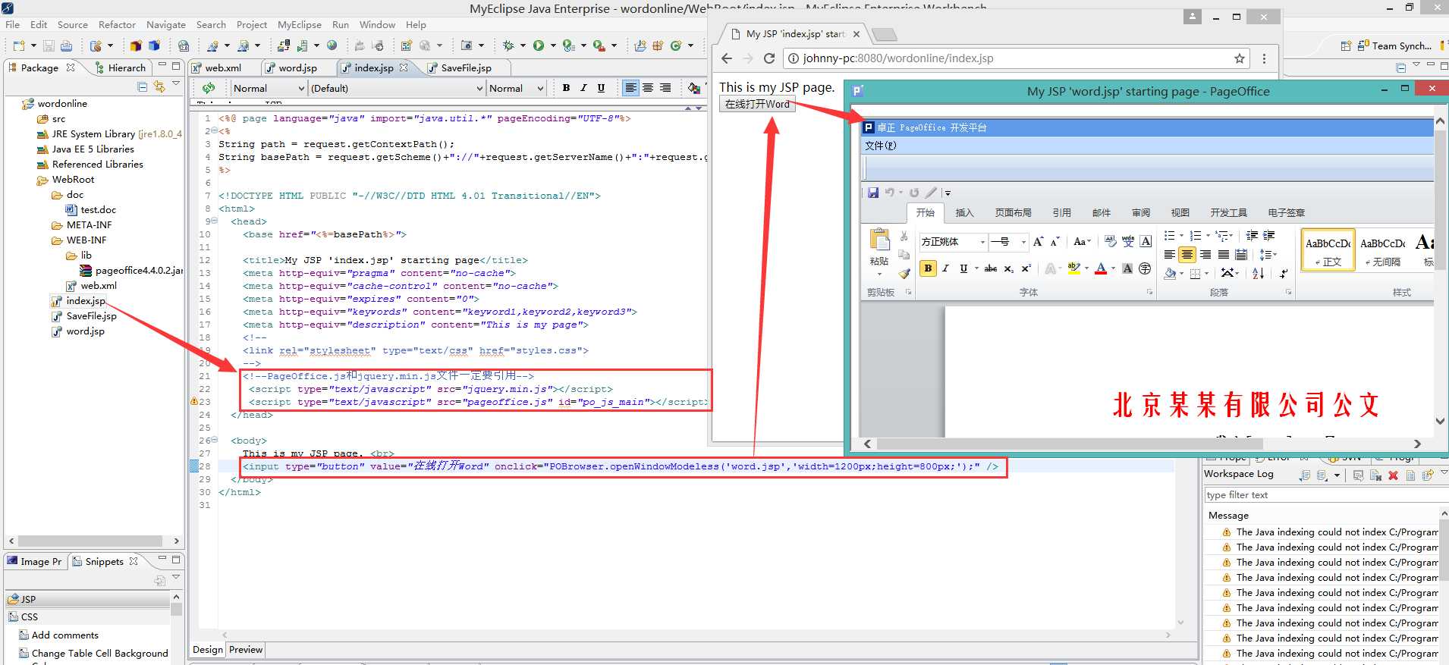Click text highlight color in Word ribbon
Viewport: 1449px width, 665px height.
click(1073, 268)
